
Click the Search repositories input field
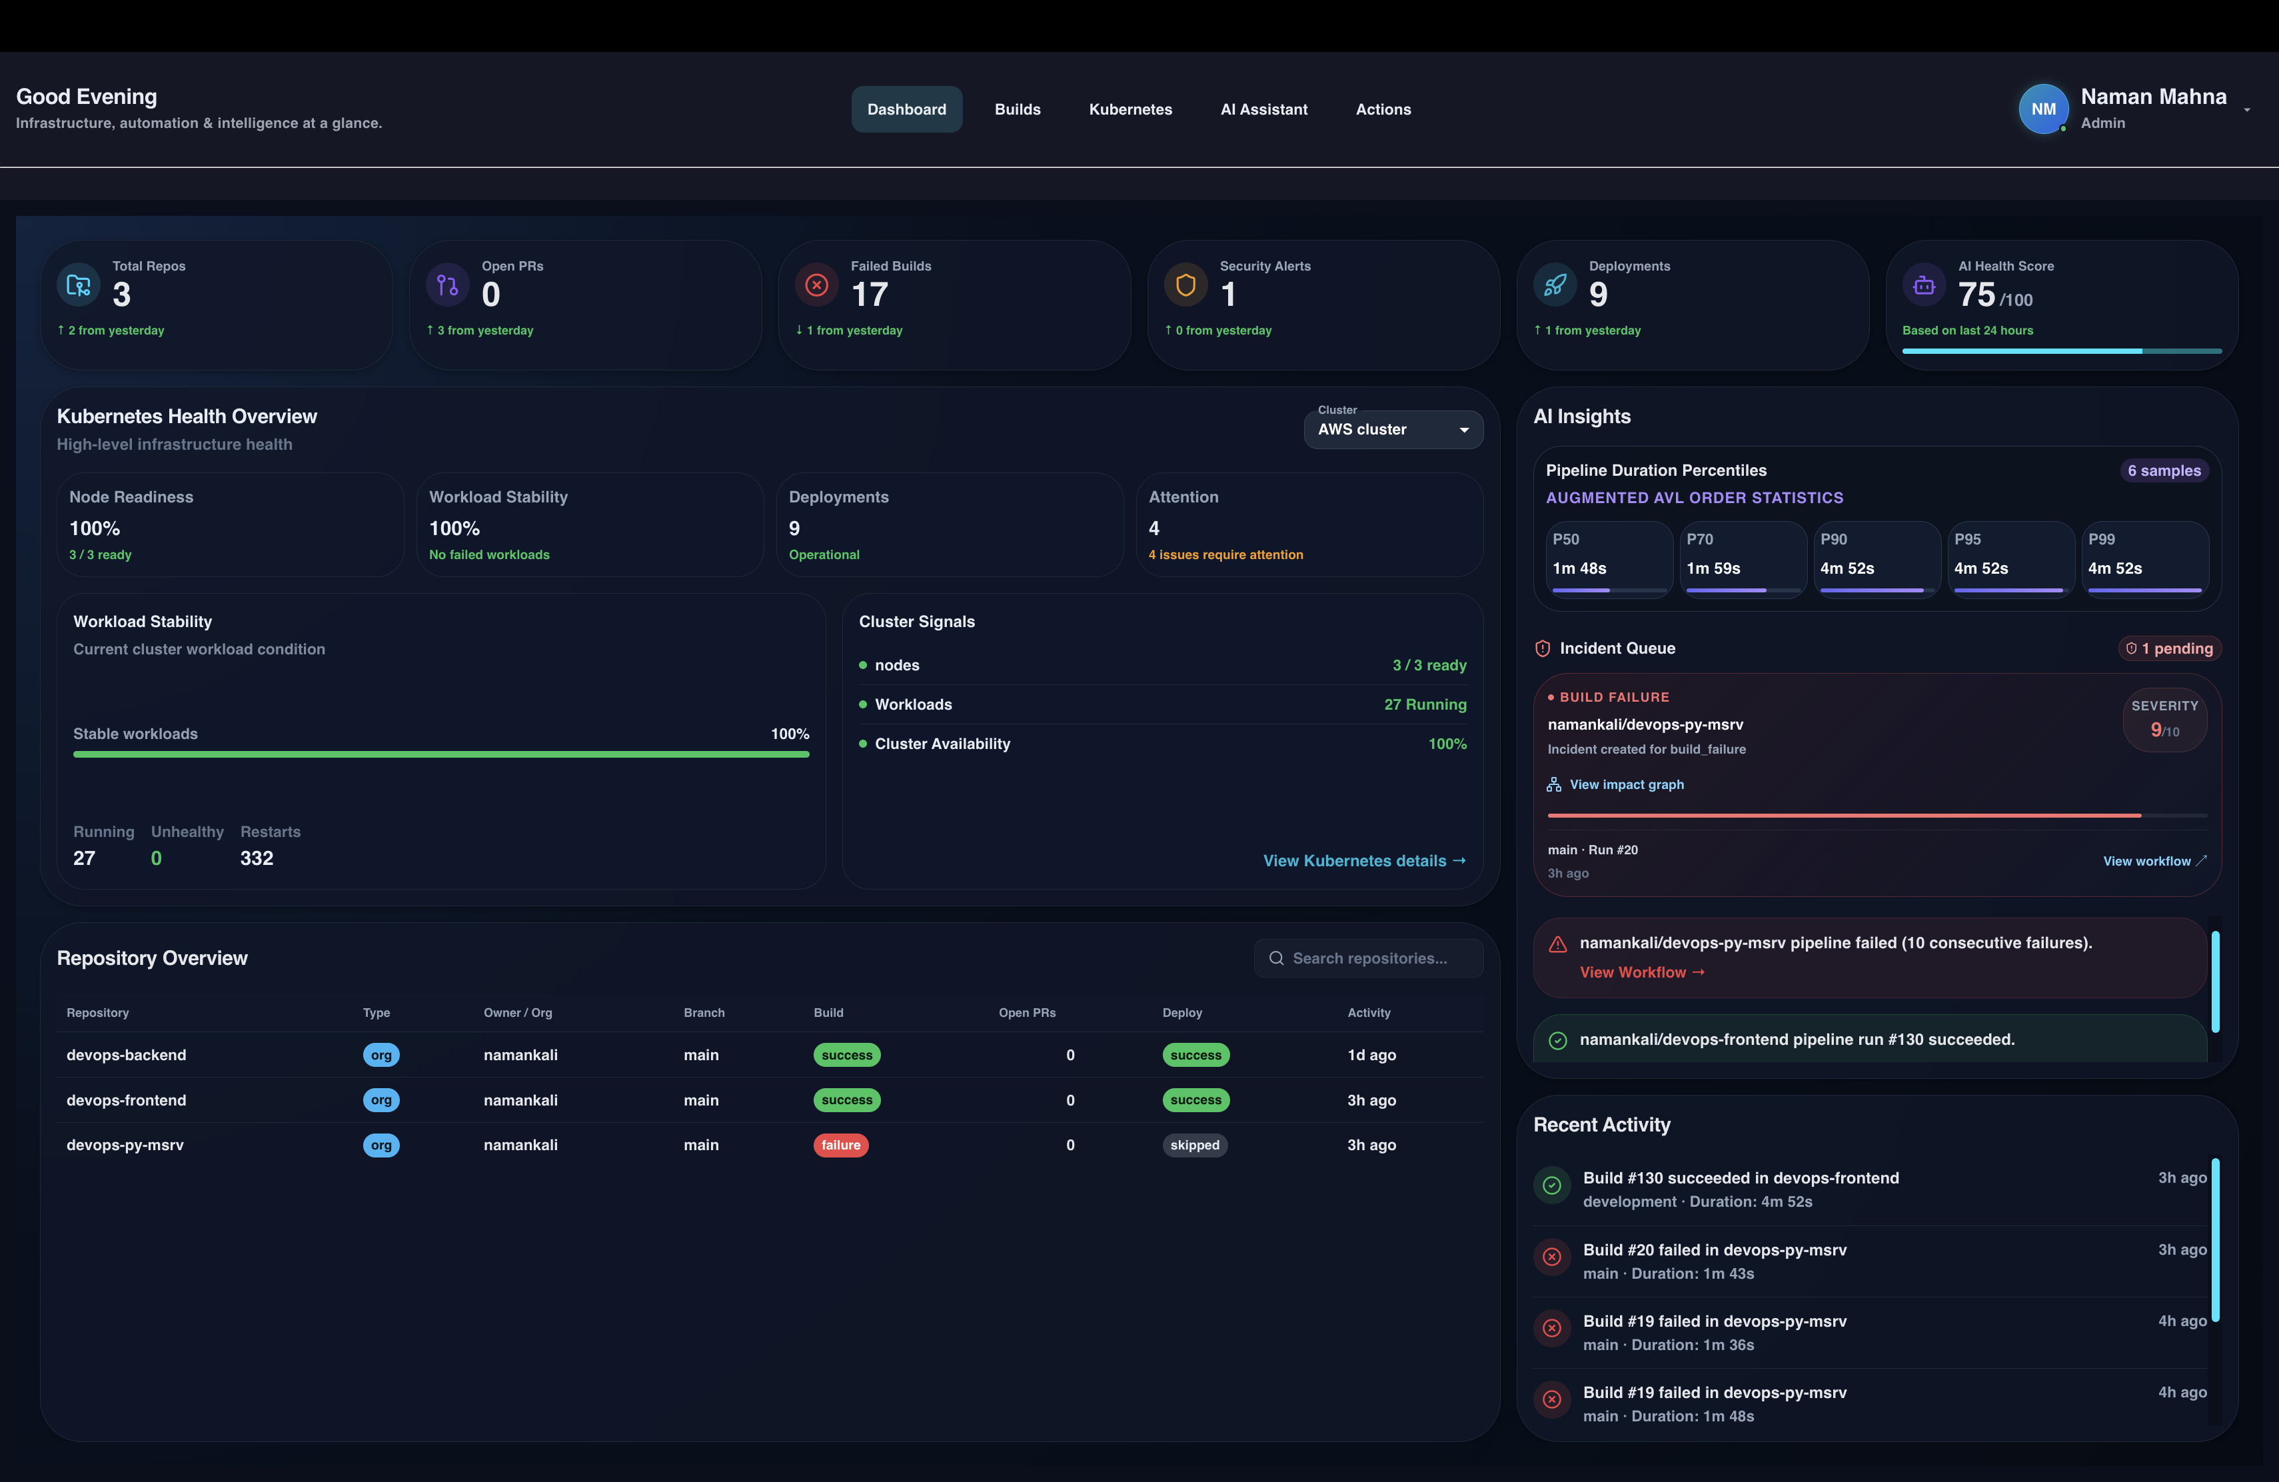tap(1368, 958)
